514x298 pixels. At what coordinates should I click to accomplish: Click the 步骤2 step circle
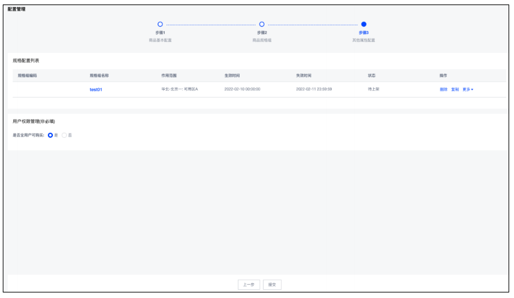(262, 24)
